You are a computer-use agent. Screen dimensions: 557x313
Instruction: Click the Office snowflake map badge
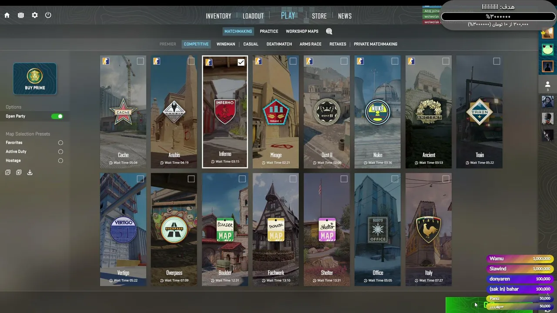[x=378, y=230]
